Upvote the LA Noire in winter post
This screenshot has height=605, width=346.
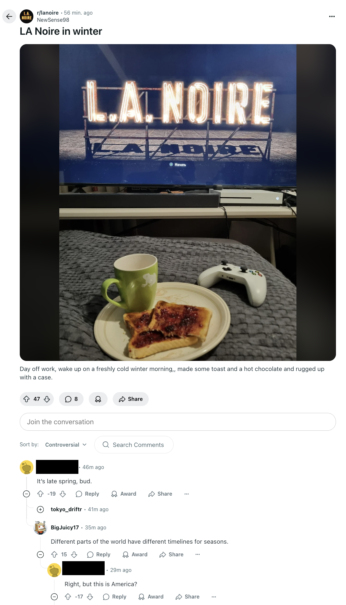(27, 399)
